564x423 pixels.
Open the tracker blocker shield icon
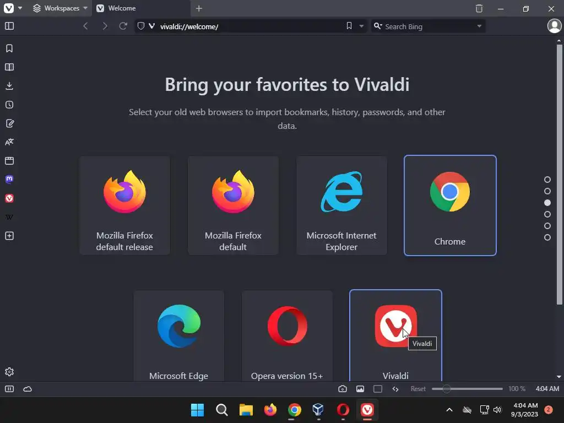141,26
